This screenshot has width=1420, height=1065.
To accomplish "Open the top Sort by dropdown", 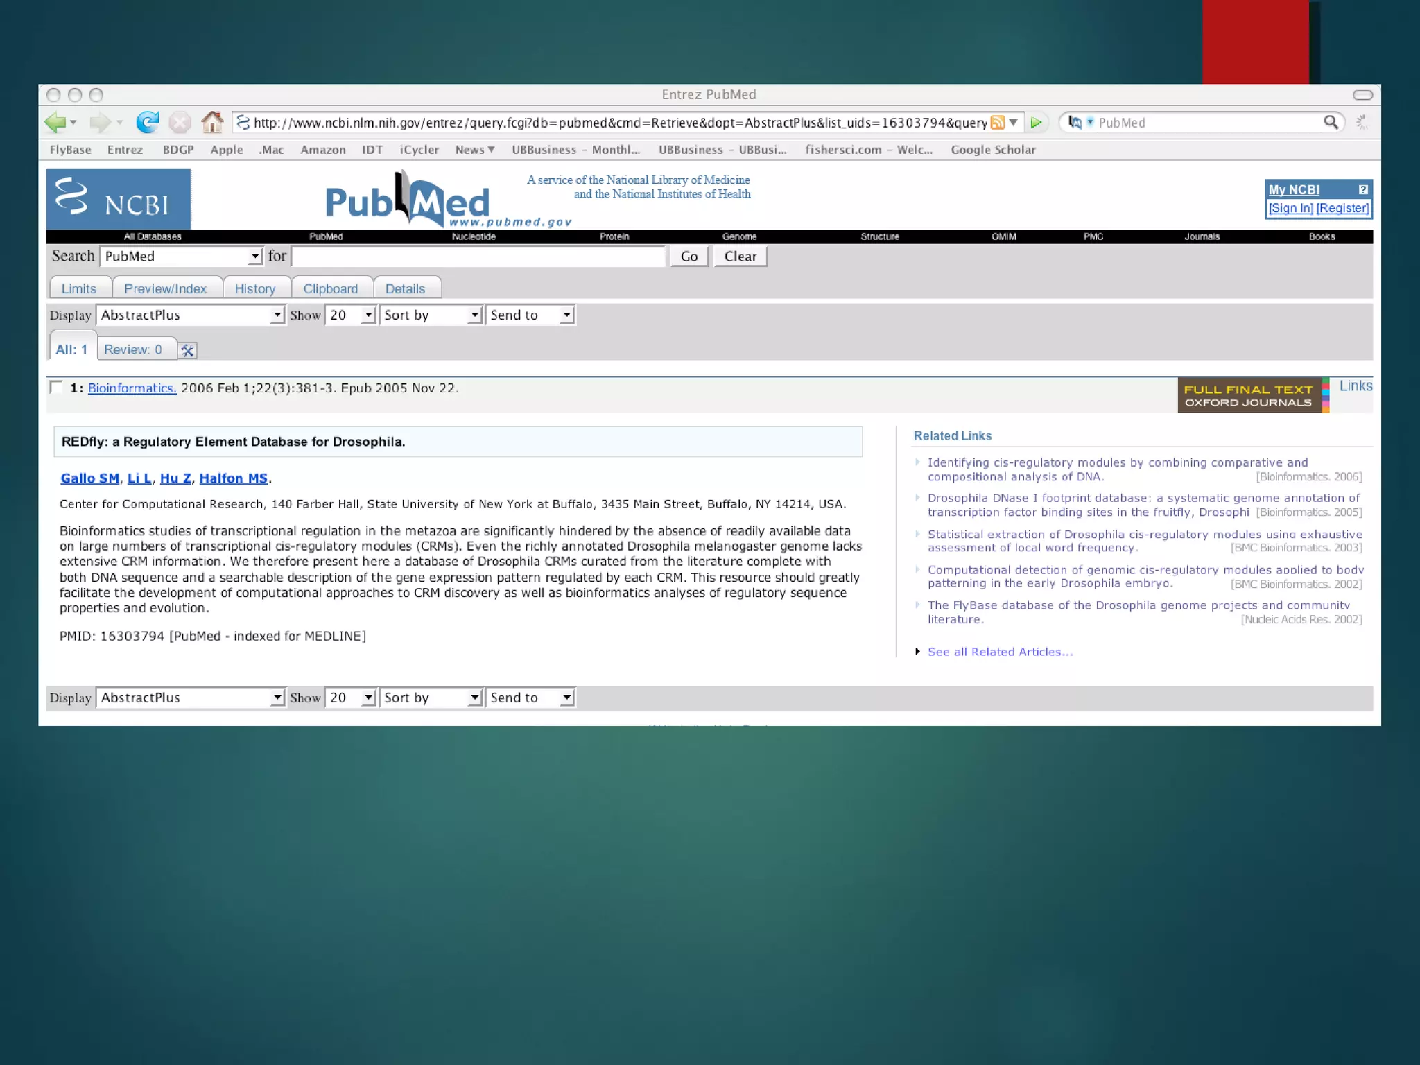I will click(x=431, y=315).
